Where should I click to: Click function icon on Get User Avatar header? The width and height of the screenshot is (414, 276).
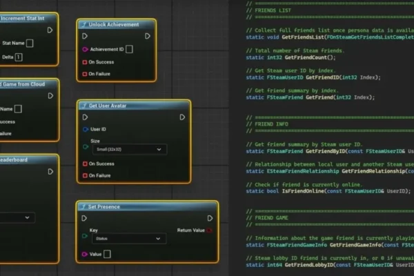tap(84, 106)
